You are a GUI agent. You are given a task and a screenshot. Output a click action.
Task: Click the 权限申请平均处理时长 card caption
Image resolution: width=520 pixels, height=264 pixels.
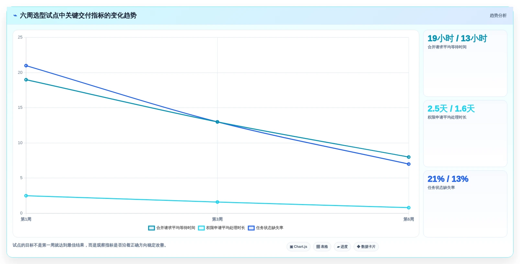(x=447, y=117)
